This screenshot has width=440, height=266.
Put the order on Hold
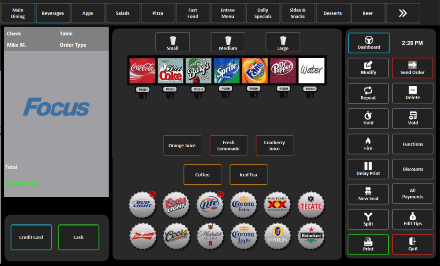click(x=368, y=118)
